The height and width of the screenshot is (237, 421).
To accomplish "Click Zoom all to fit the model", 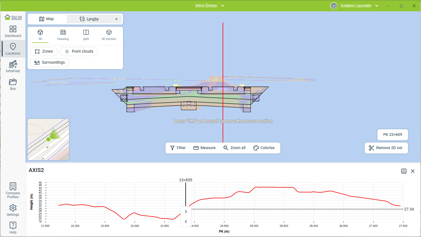I will pyautogui.click(x=234, y=148).
